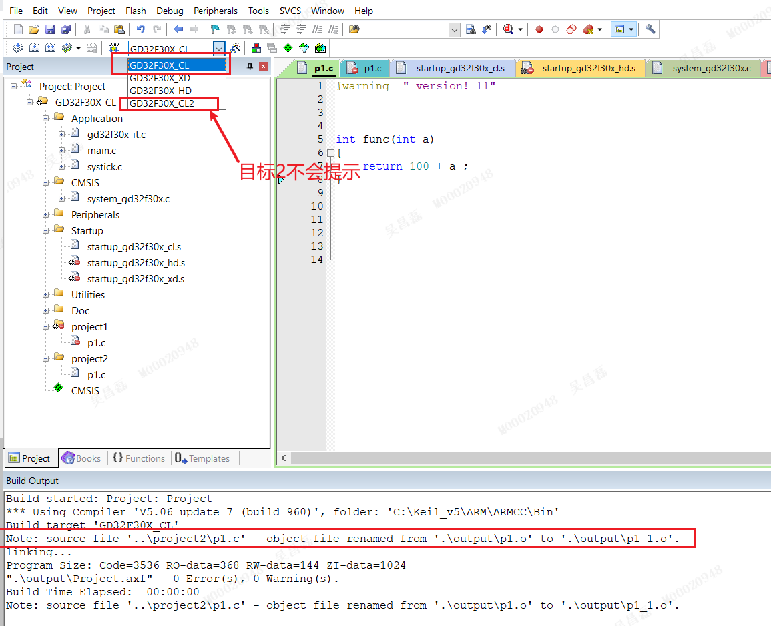Indent the selected lines with the indent icon

(285, 29)
